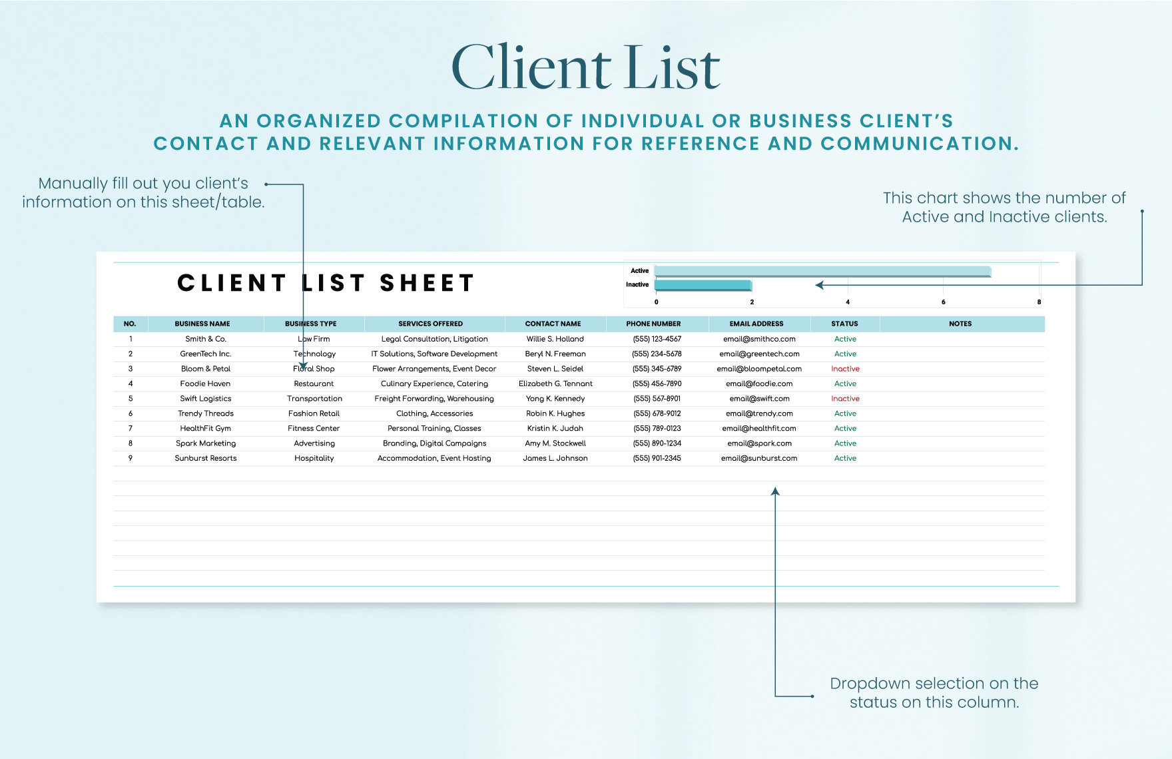This screenshot has width=1172, height=759.
Task: Click email@healthfit.com email link
Action: point(758,428)
